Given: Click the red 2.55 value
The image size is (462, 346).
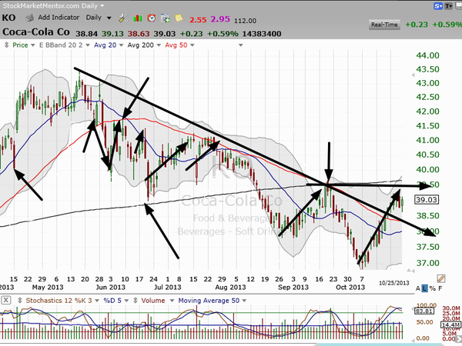Looking at the screenshot, I should coord(198,20).
